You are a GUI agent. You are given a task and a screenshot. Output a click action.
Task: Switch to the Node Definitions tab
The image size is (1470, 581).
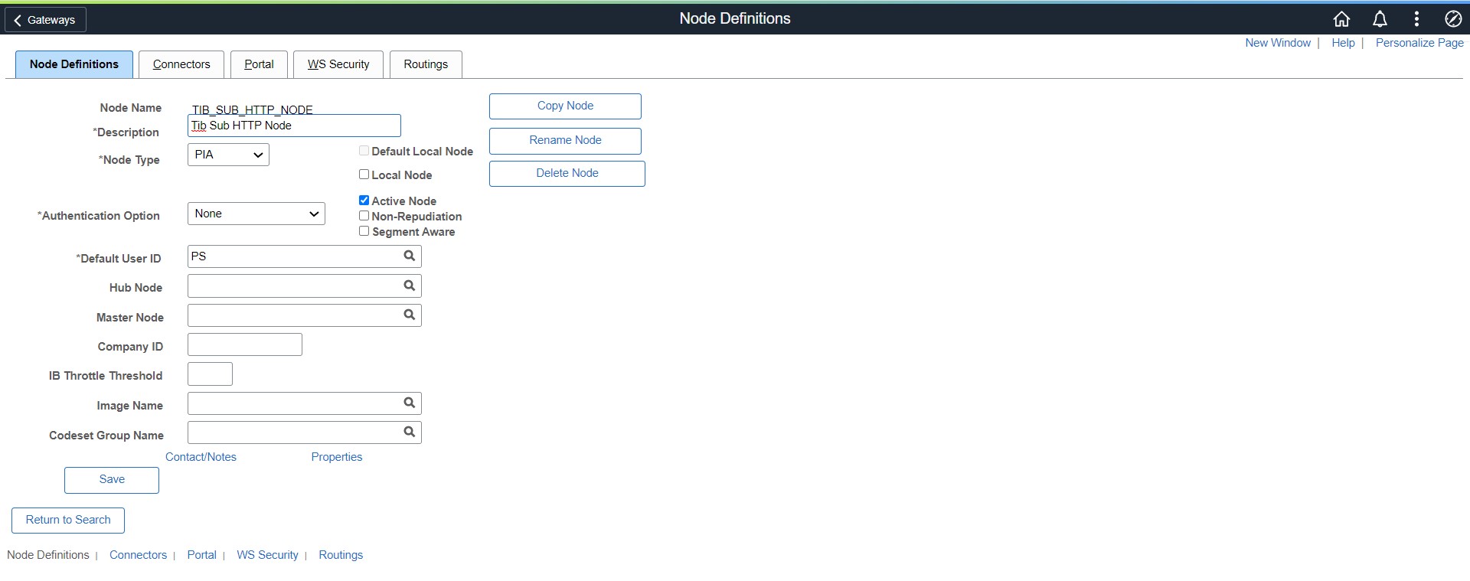coord(74,64)
